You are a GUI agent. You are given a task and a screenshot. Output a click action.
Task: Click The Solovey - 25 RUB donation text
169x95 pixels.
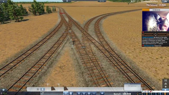pos(156,5)
